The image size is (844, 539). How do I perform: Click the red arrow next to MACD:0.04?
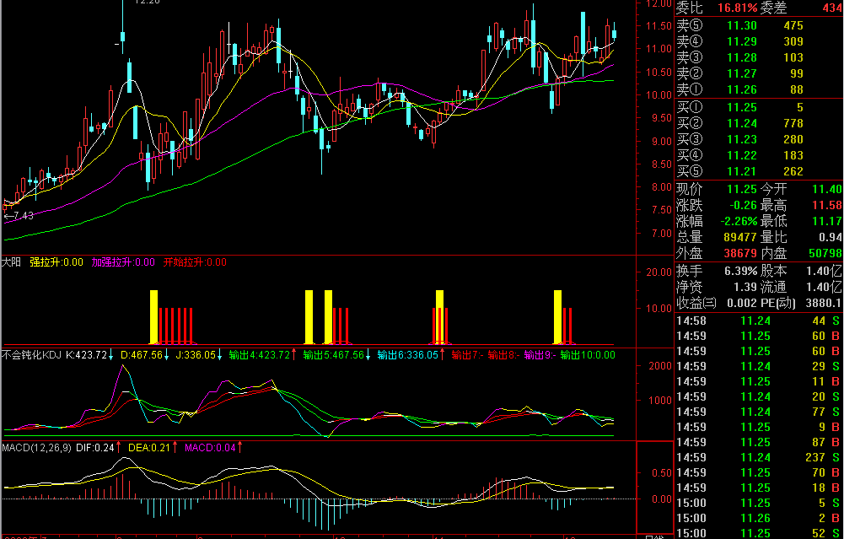pyautogui.click(x=239, y=447)
